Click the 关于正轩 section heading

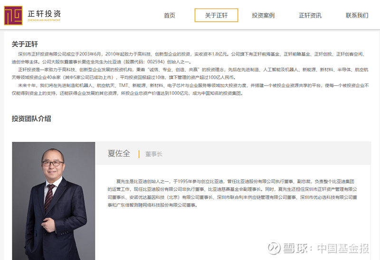coord(25,44)
